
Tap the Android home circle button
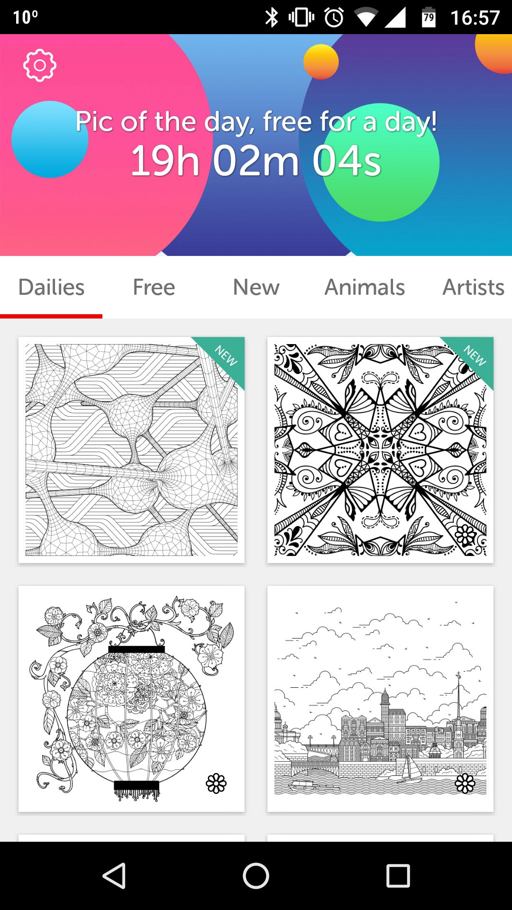256,875
